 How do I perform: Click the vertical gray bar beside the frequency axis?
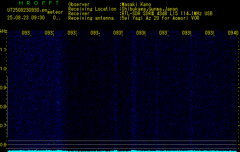[7, 107]
